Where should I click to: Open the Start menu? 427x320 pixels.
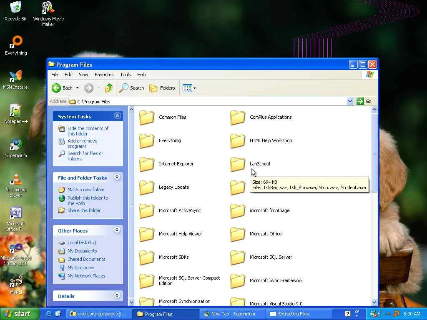pyautogui.click(x=20, y=314)
